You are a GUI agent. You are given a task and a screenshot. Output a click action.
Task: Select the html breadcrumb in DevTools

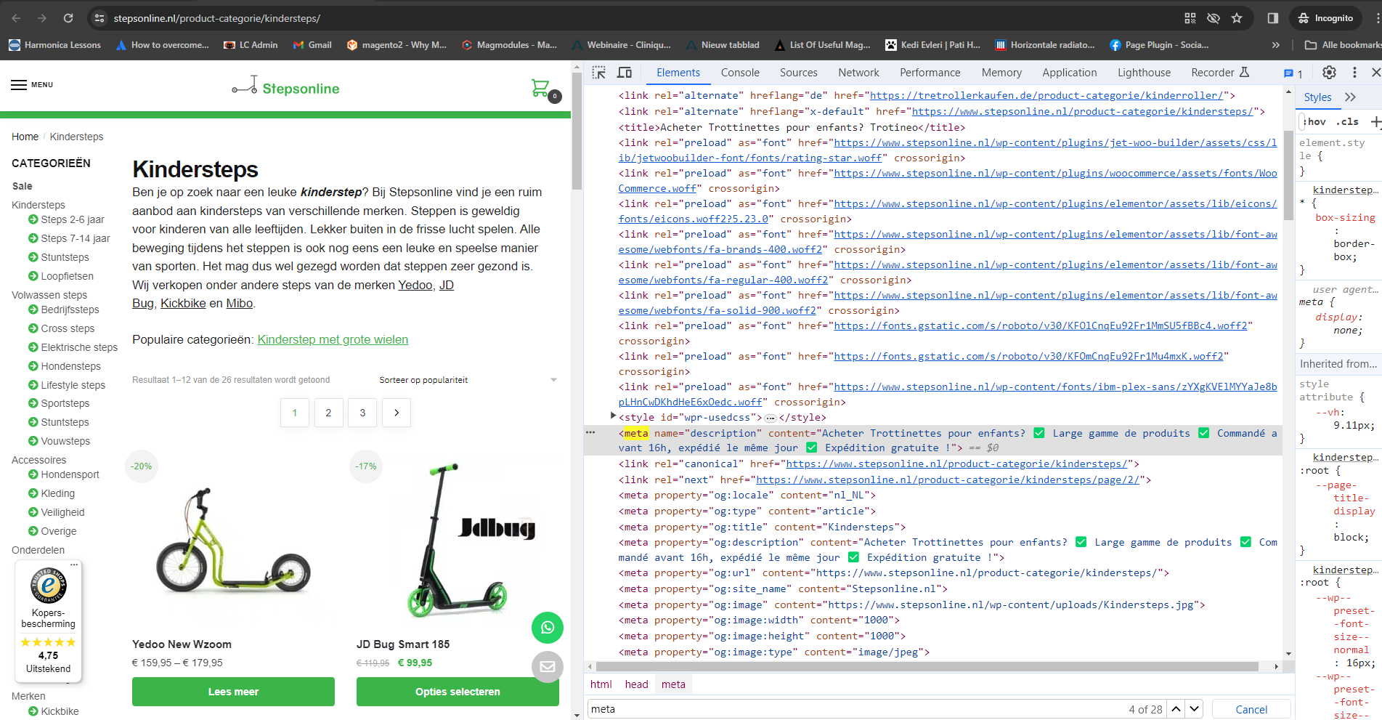(x=601, y=684)
